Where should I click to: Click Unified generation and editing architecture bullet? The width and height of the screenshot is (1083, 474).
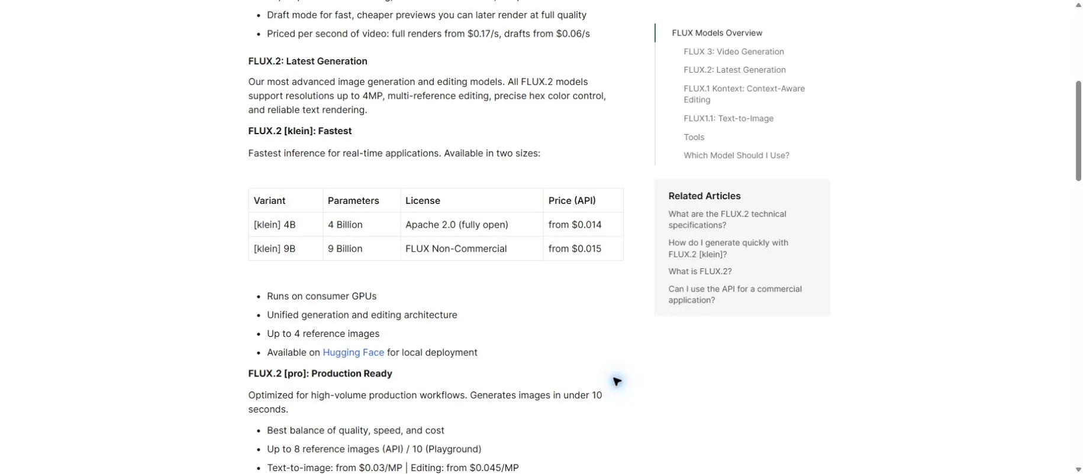coord(362,315)
